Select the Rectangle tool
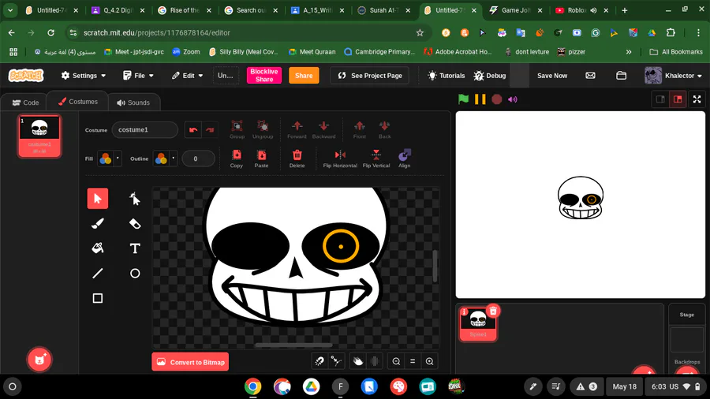This screenshot has height=399, width=710. pos(97,298)
